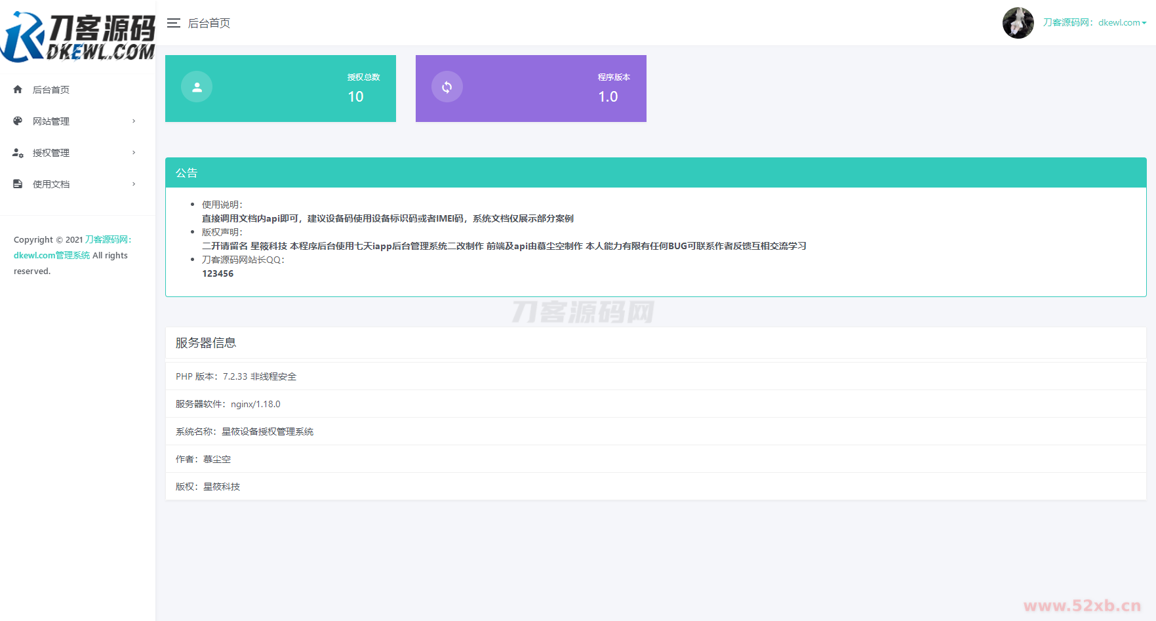Open the 后台首页 breadcrumb in the header

[209, 23]
